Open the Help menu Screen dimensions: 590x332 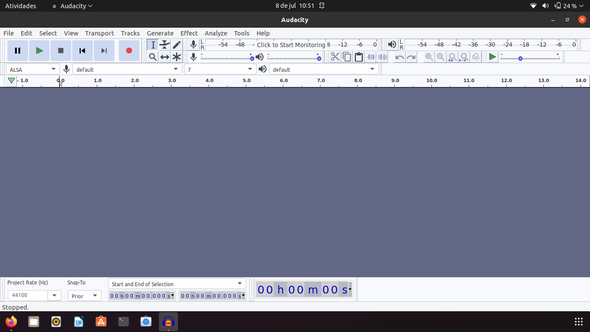(x=263, y=33)
